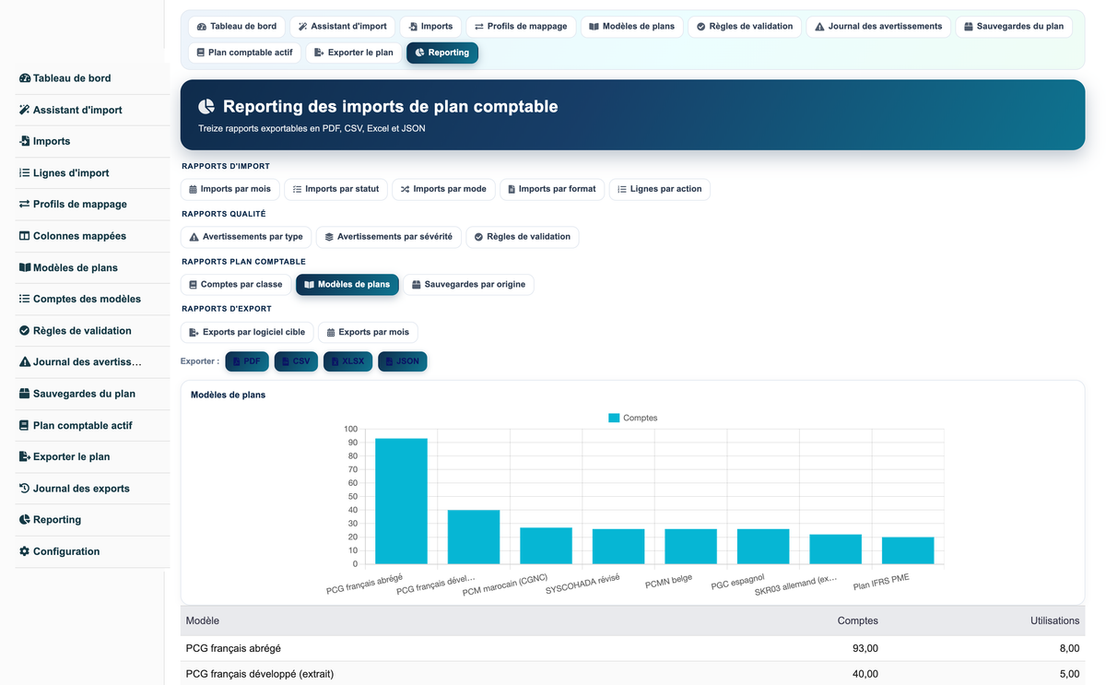Show the Avertissements par sévérité report
Viewport: 1106px width, 685px height.
[389, 237]
